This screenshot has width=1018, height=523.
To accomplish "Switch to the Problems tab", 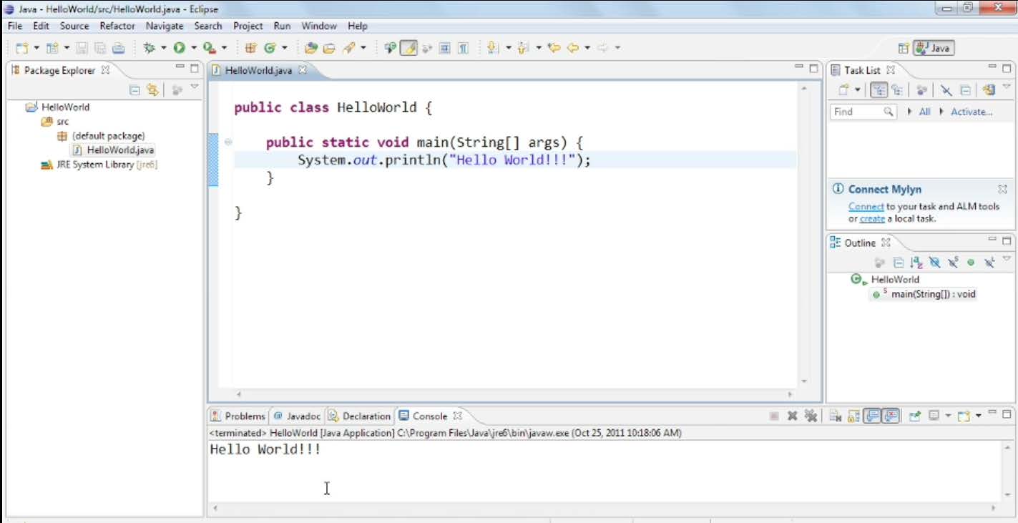I will pyautogui.click(x=238, y=416).
